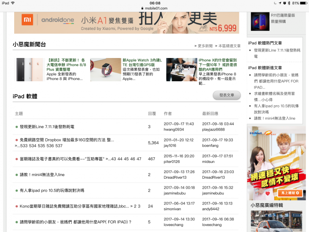The height and width of the screenshot is (232, 309).
Task: Go to page 3 of Kono thread
Action: click(139, 206)
